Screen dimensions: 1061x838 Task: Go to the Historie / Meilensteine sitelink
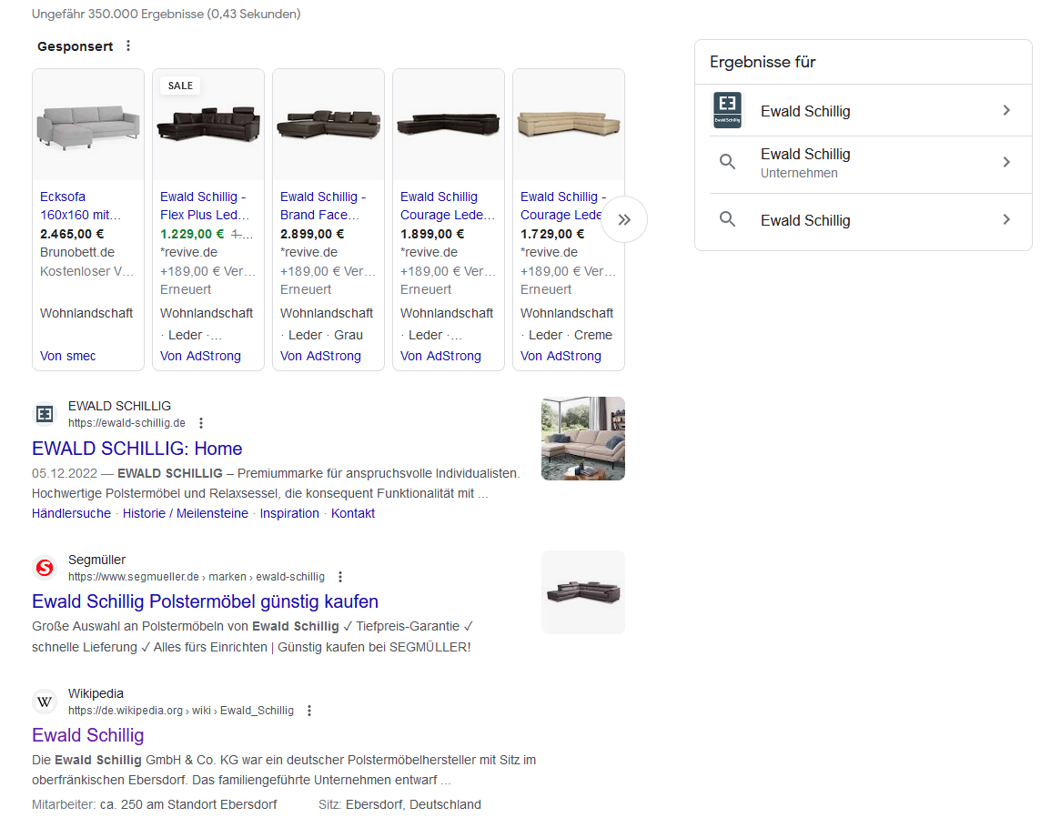[x=186, y=513]
